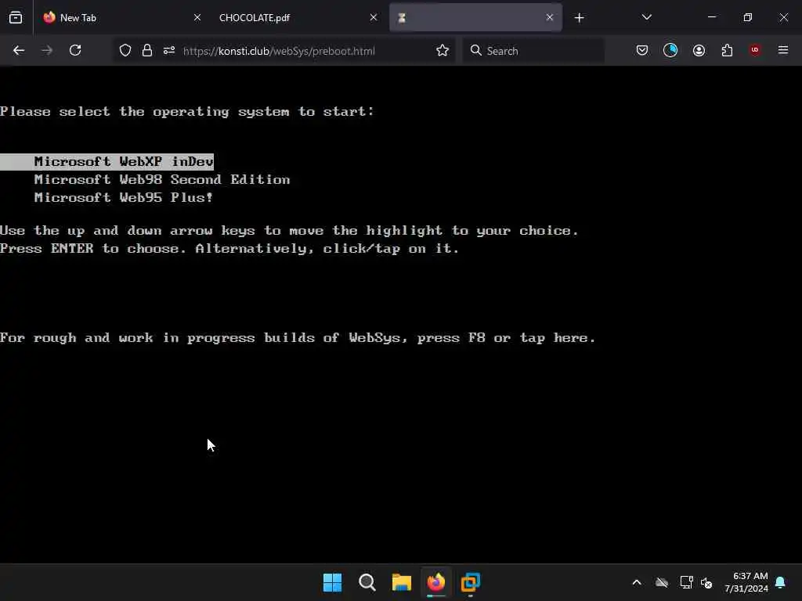802x601 pixels.
Task: Open the muted volume tray icon
Action: (x=707, y=582)
